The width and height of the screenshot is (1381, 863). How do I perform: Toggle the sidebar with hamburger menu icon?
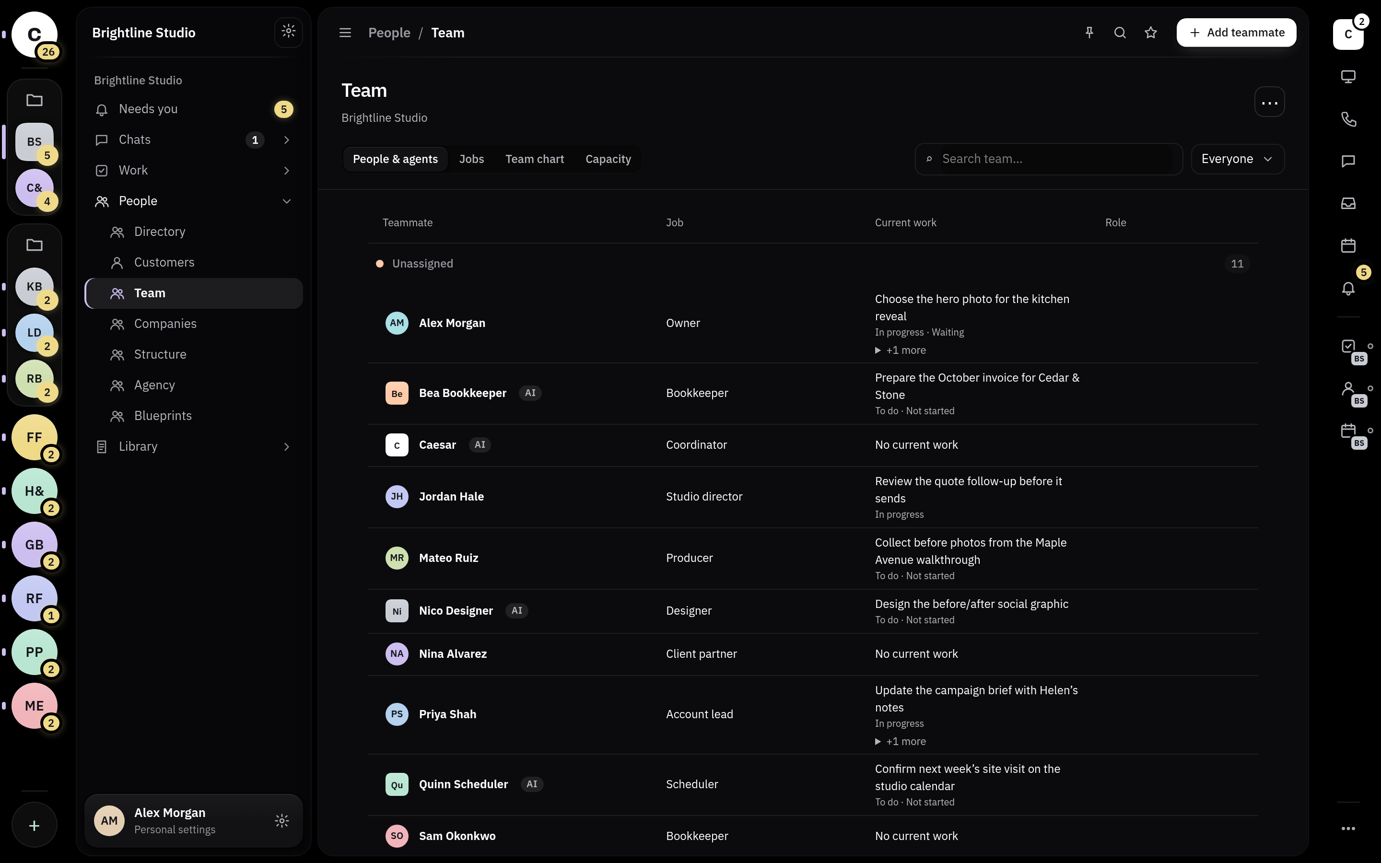point(345,33)
